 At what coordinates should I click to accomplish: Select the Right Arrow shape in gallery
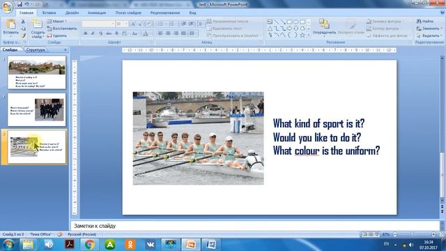(290, 29)
